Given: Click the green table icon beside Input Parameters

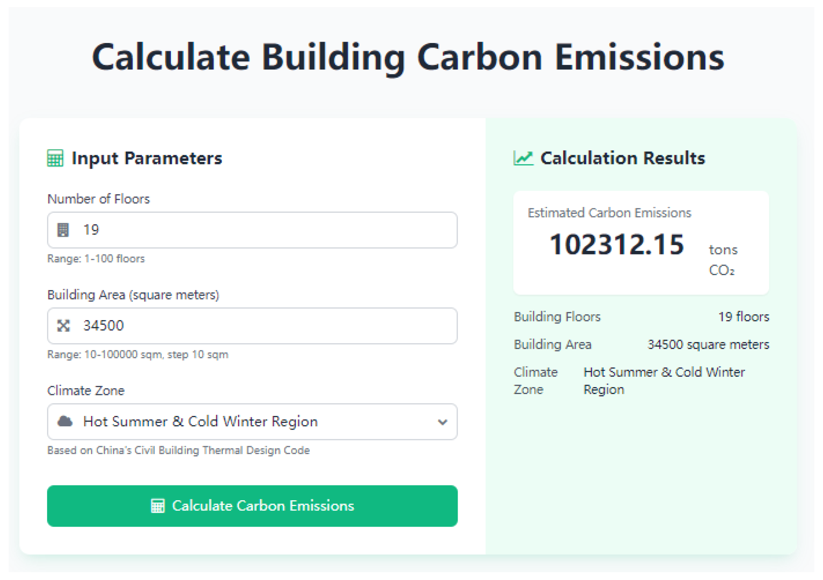Looking at the screenshot, I should 55,158.
